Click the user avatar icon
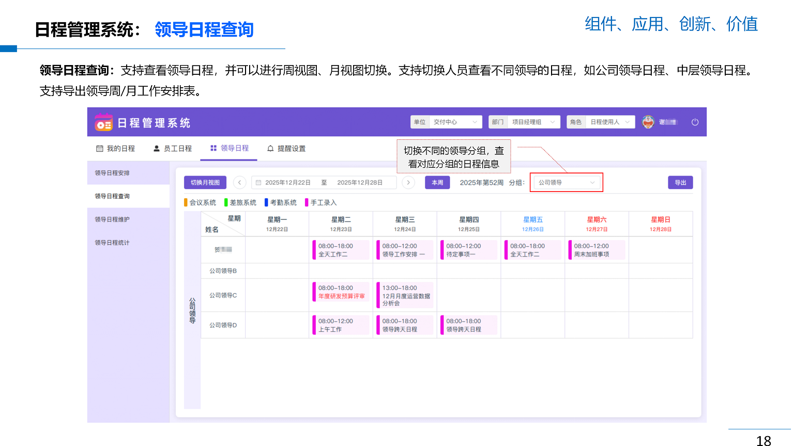794x446 pixels. pyautogui.click(x=648, y=122)
